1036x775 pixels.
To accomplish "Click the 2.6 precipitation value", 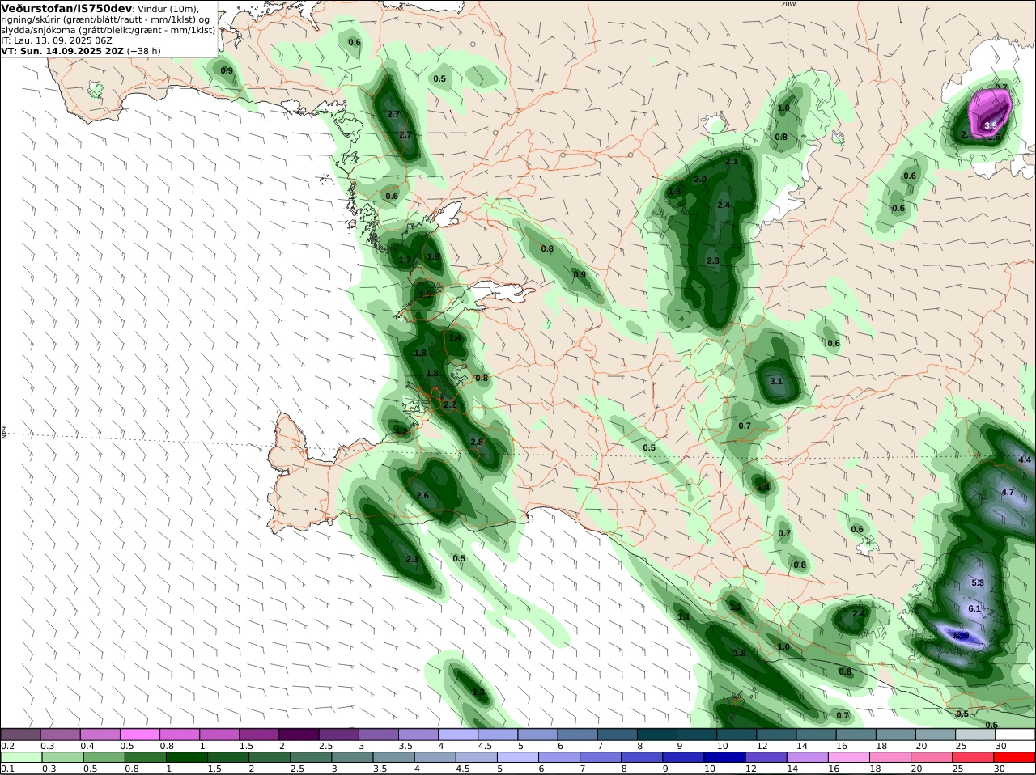I will 422,495.
